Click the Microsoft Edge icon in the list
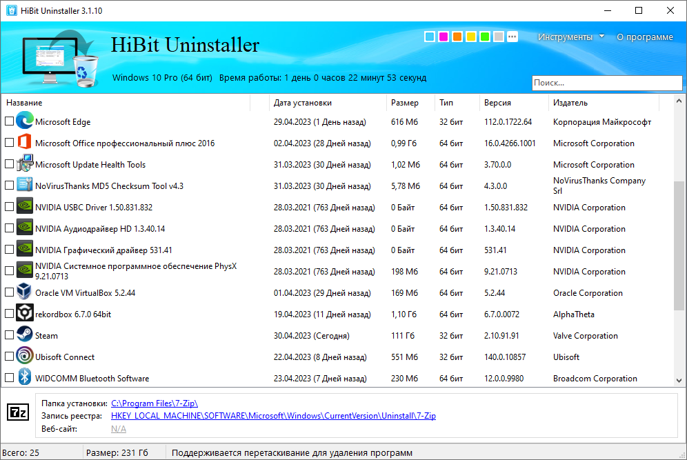 click(24, 121)
